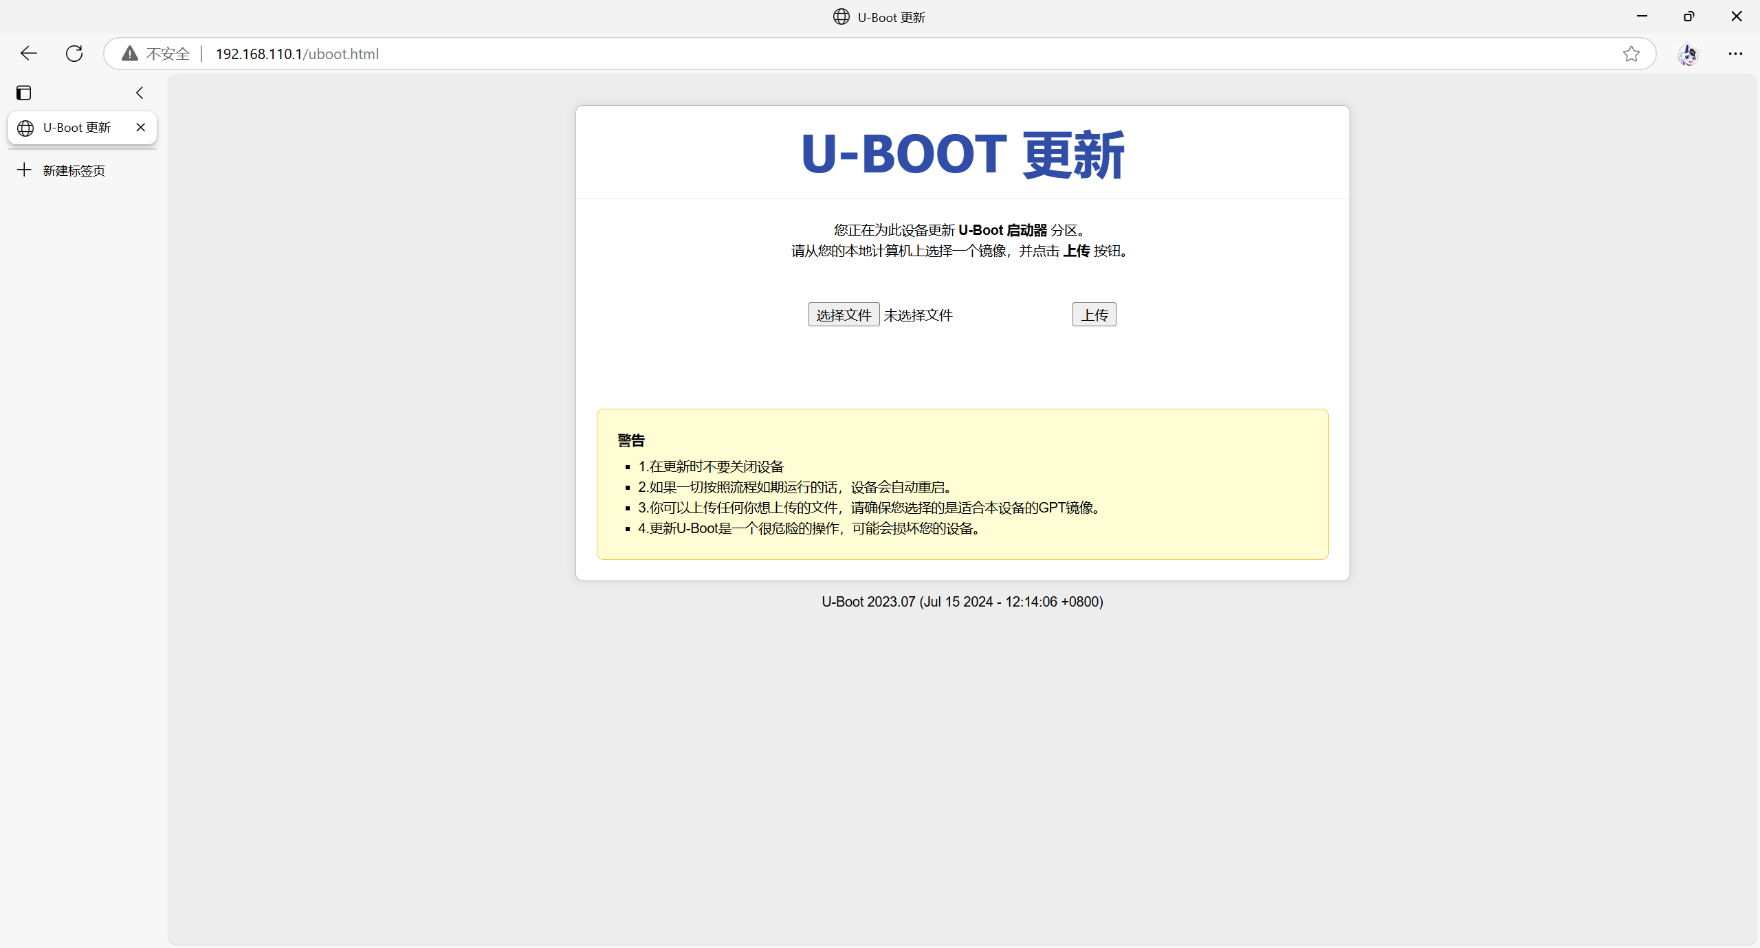The image size is (1760, 948).
Task: Toggle the favorites star for this page
Action: click(x=1631, y=54)
